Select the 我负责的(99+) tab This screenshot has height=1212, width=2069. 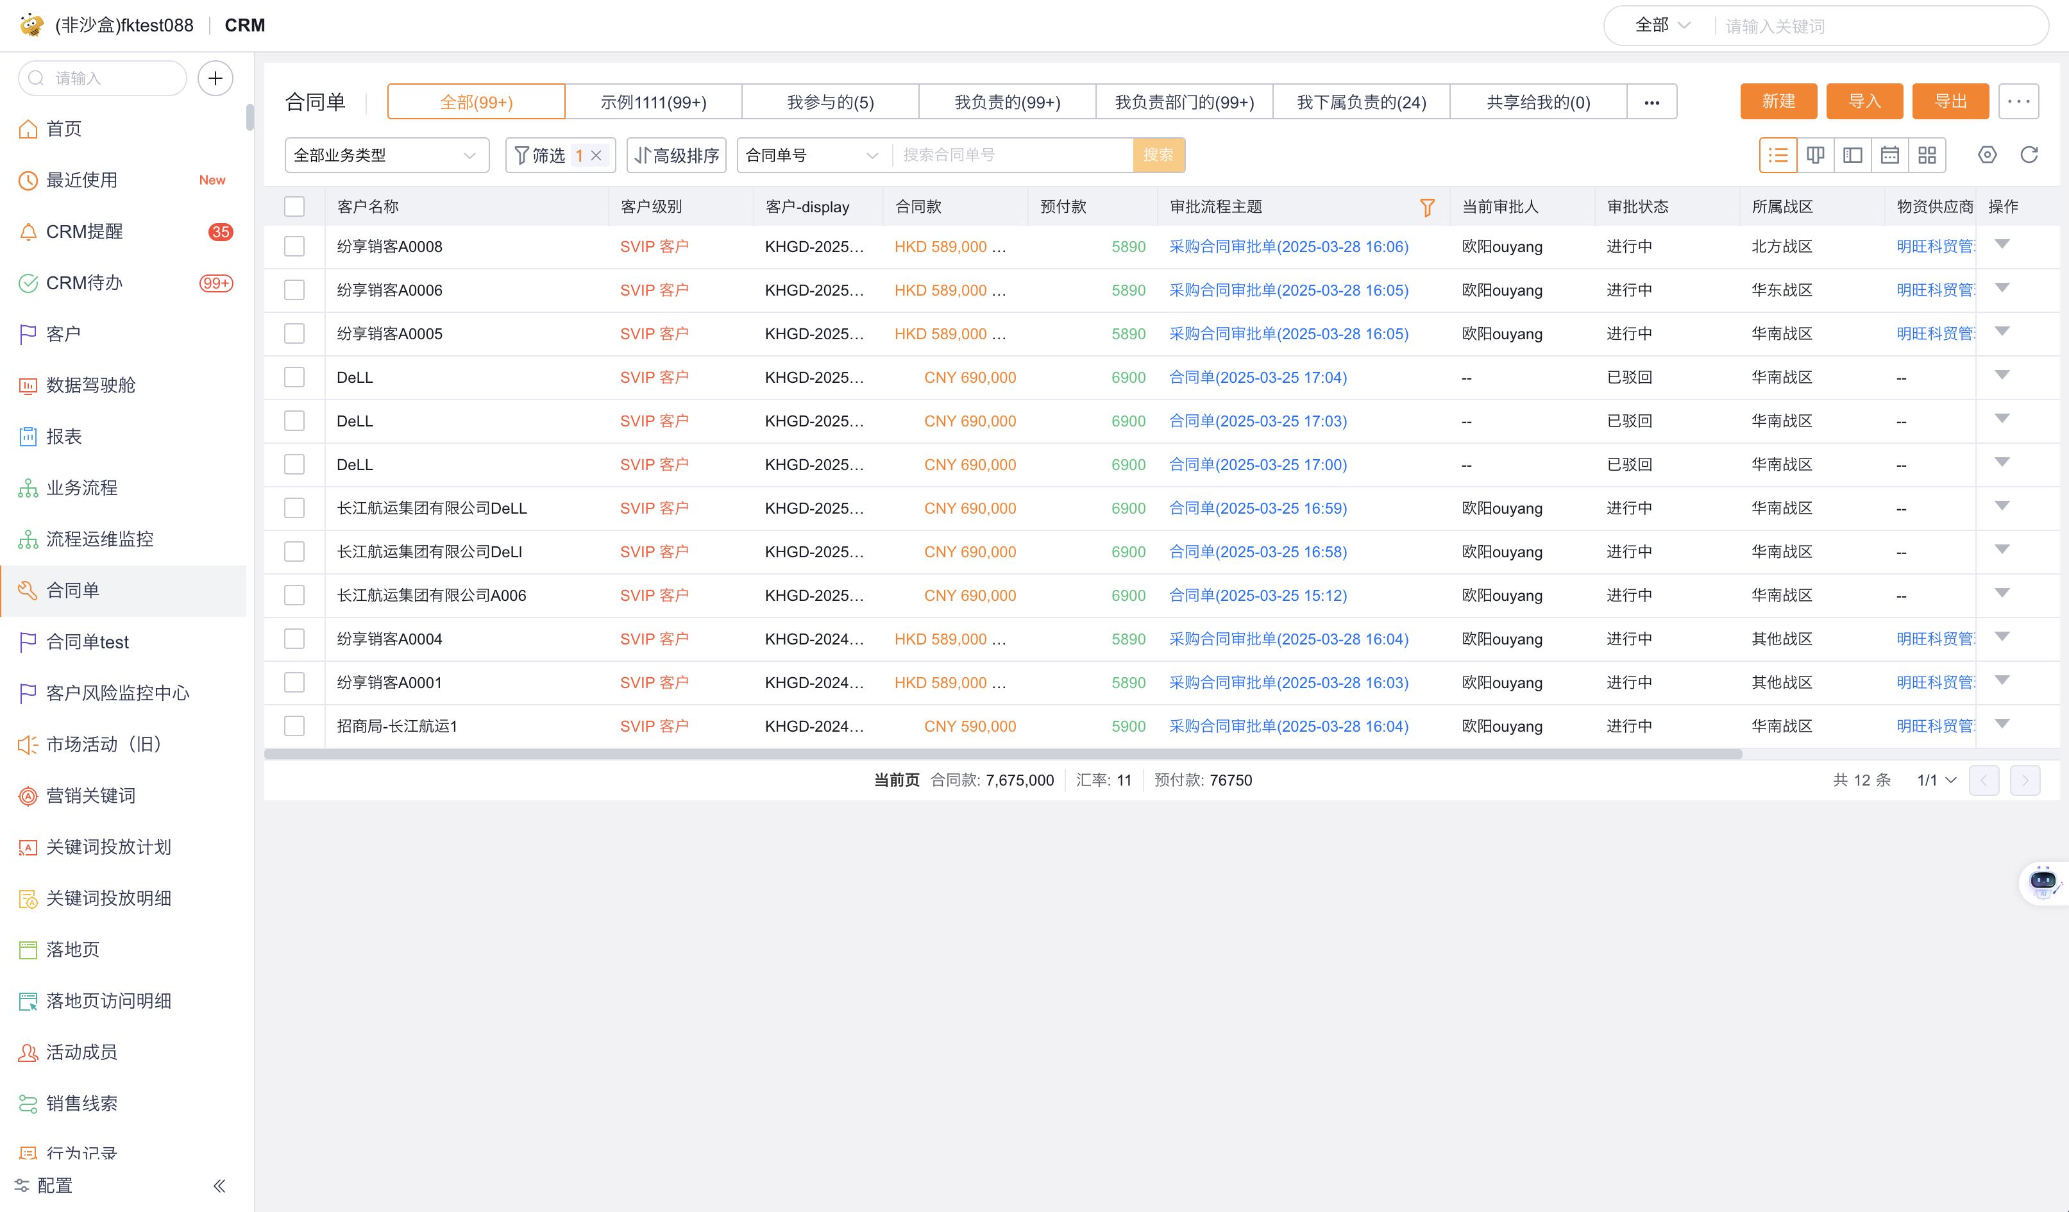[x=1008, y=102]
